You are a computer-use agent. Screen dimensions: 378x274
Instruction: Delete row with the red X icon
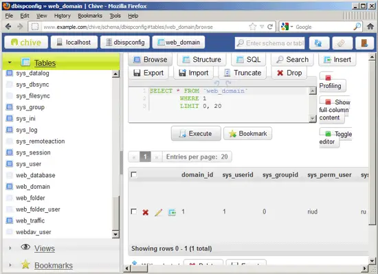pos(146,212)
